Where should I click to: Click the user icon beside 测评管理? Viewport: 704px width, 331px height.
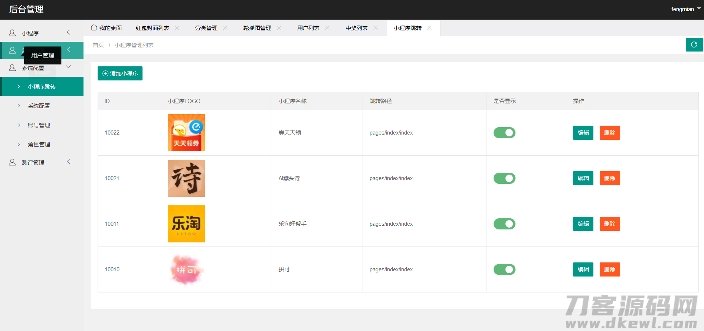(x=12, y=162)
